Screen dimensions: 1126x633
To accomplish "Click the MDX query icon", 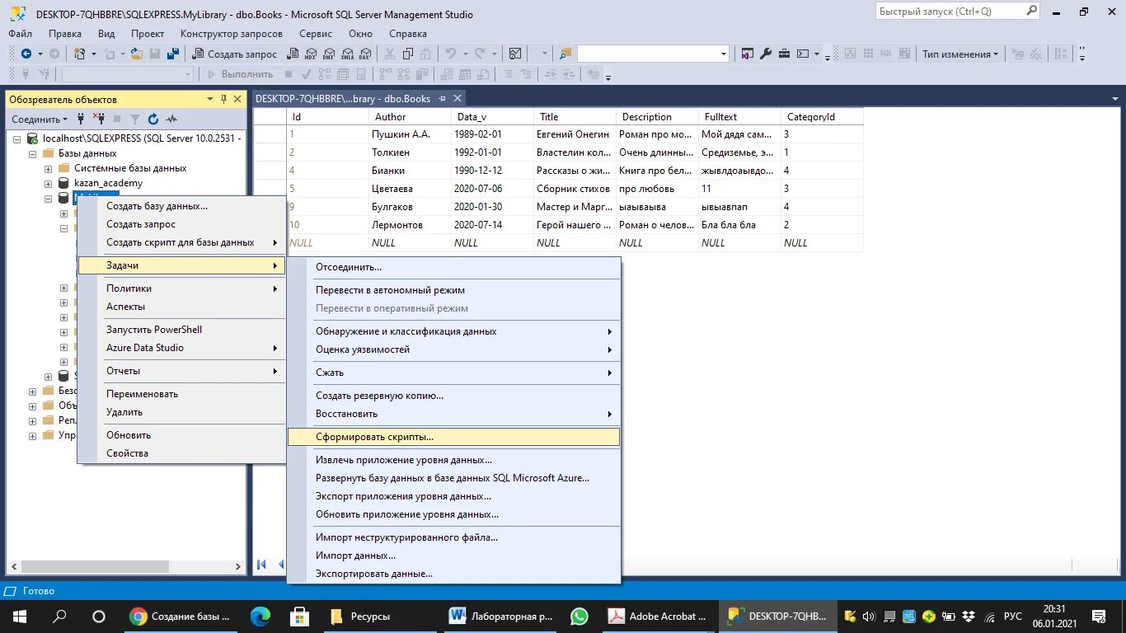I will (310, 54).
